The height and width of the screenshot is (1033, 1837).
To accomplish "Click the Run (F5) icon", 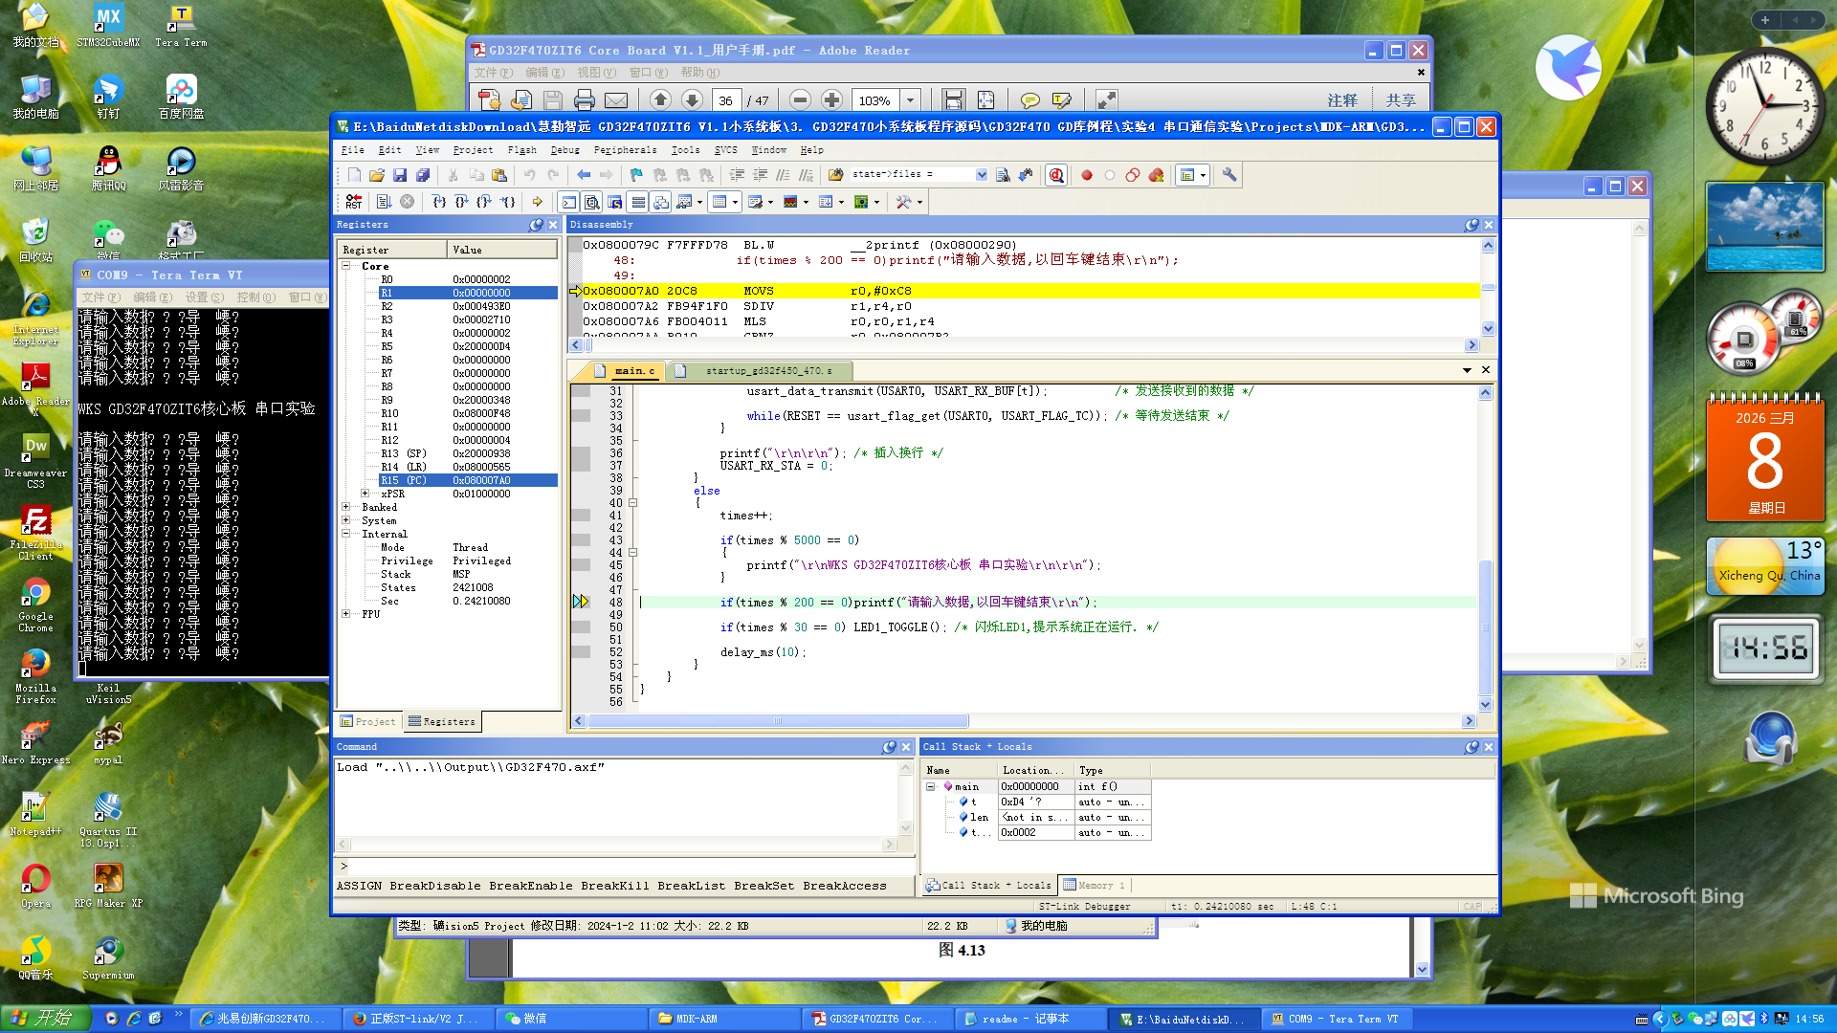I will coord(384,202).
